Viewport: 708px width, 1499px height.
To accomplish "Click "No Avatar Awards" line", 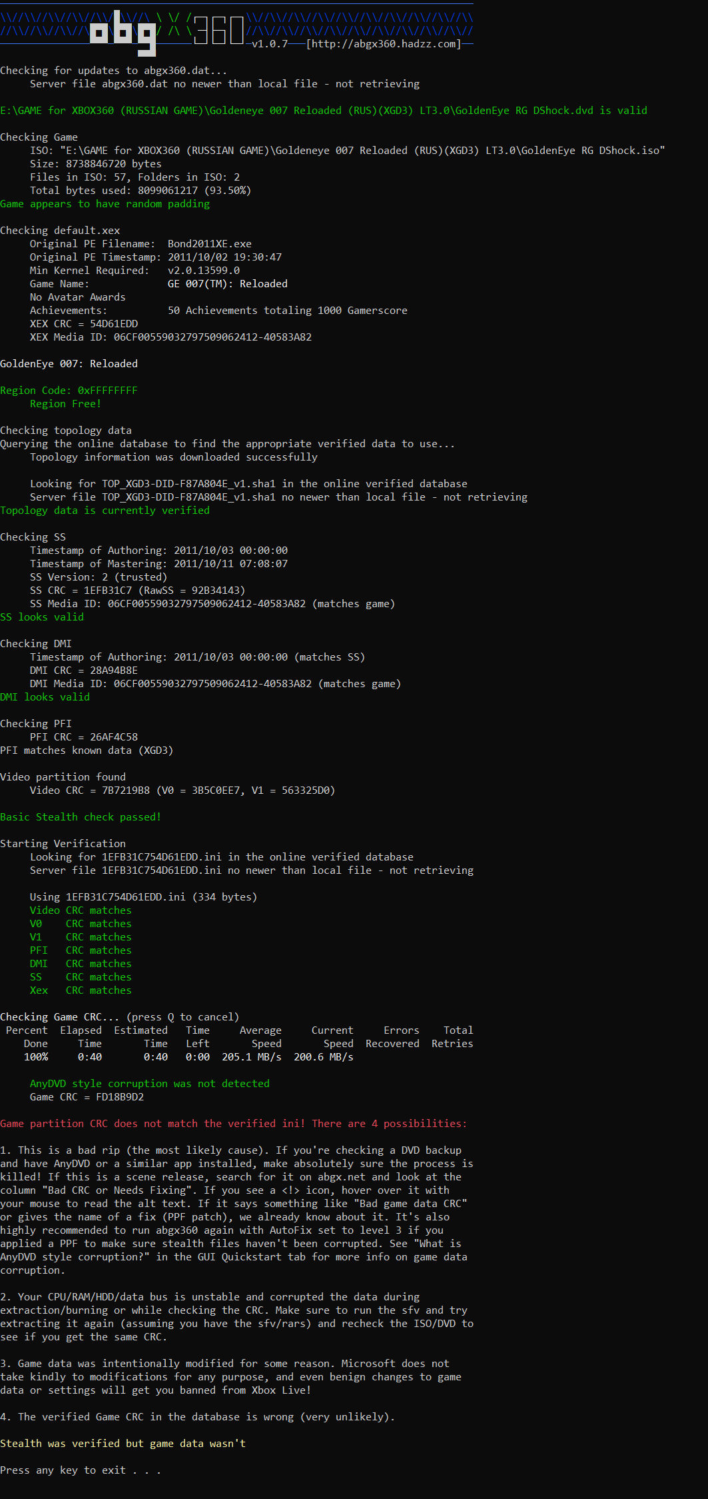I will pos(77,297).
